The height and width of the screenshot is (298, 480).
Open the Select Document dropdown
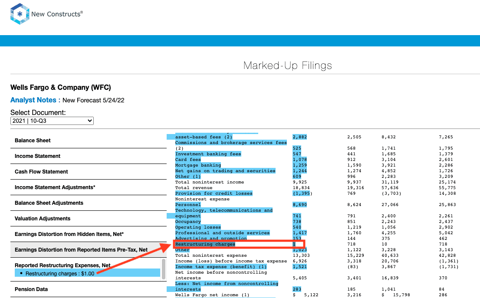[52, 121]
